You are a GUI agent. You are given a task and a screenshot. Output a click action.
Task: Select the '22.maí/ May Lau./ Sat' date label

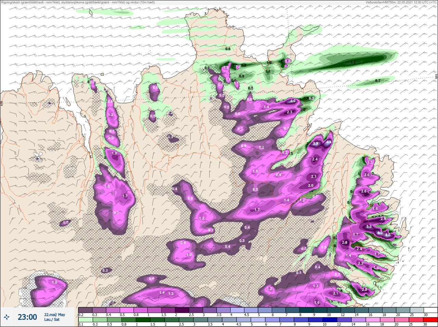coord(54,317)
